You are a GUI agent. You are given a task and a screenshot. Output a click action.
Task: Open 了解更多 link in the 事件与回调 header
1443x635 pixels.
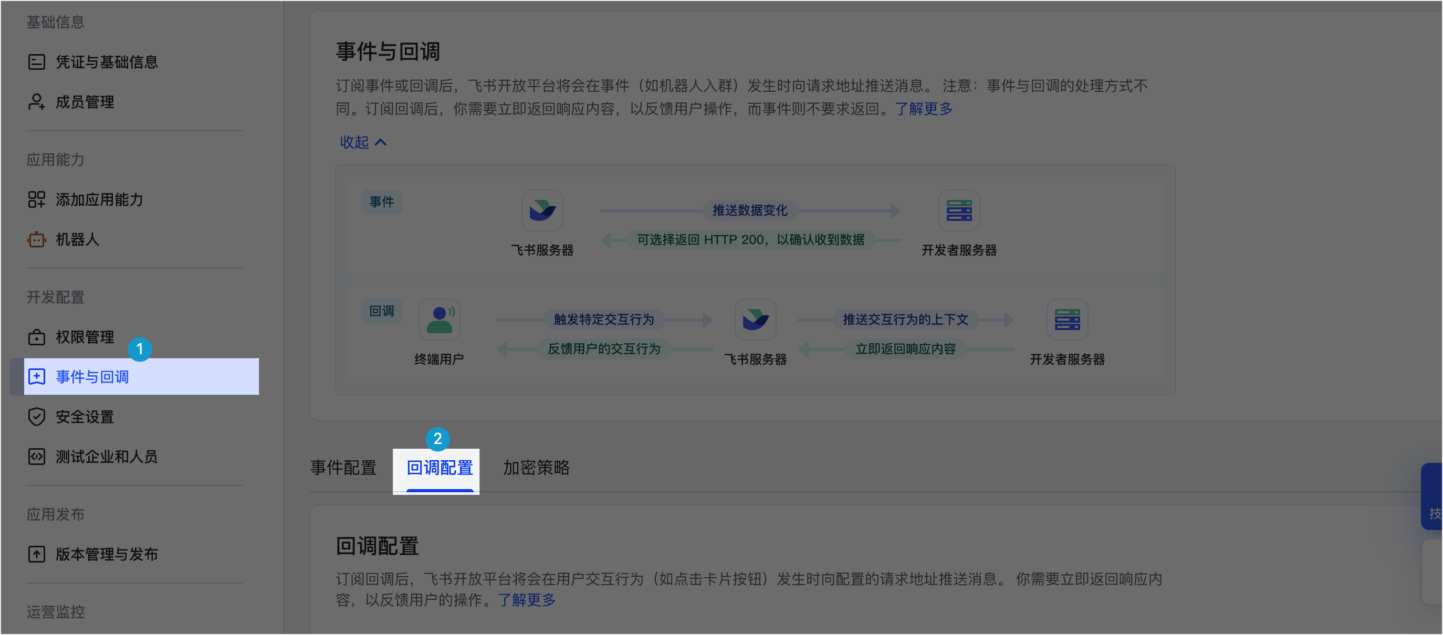click(923, 109)
